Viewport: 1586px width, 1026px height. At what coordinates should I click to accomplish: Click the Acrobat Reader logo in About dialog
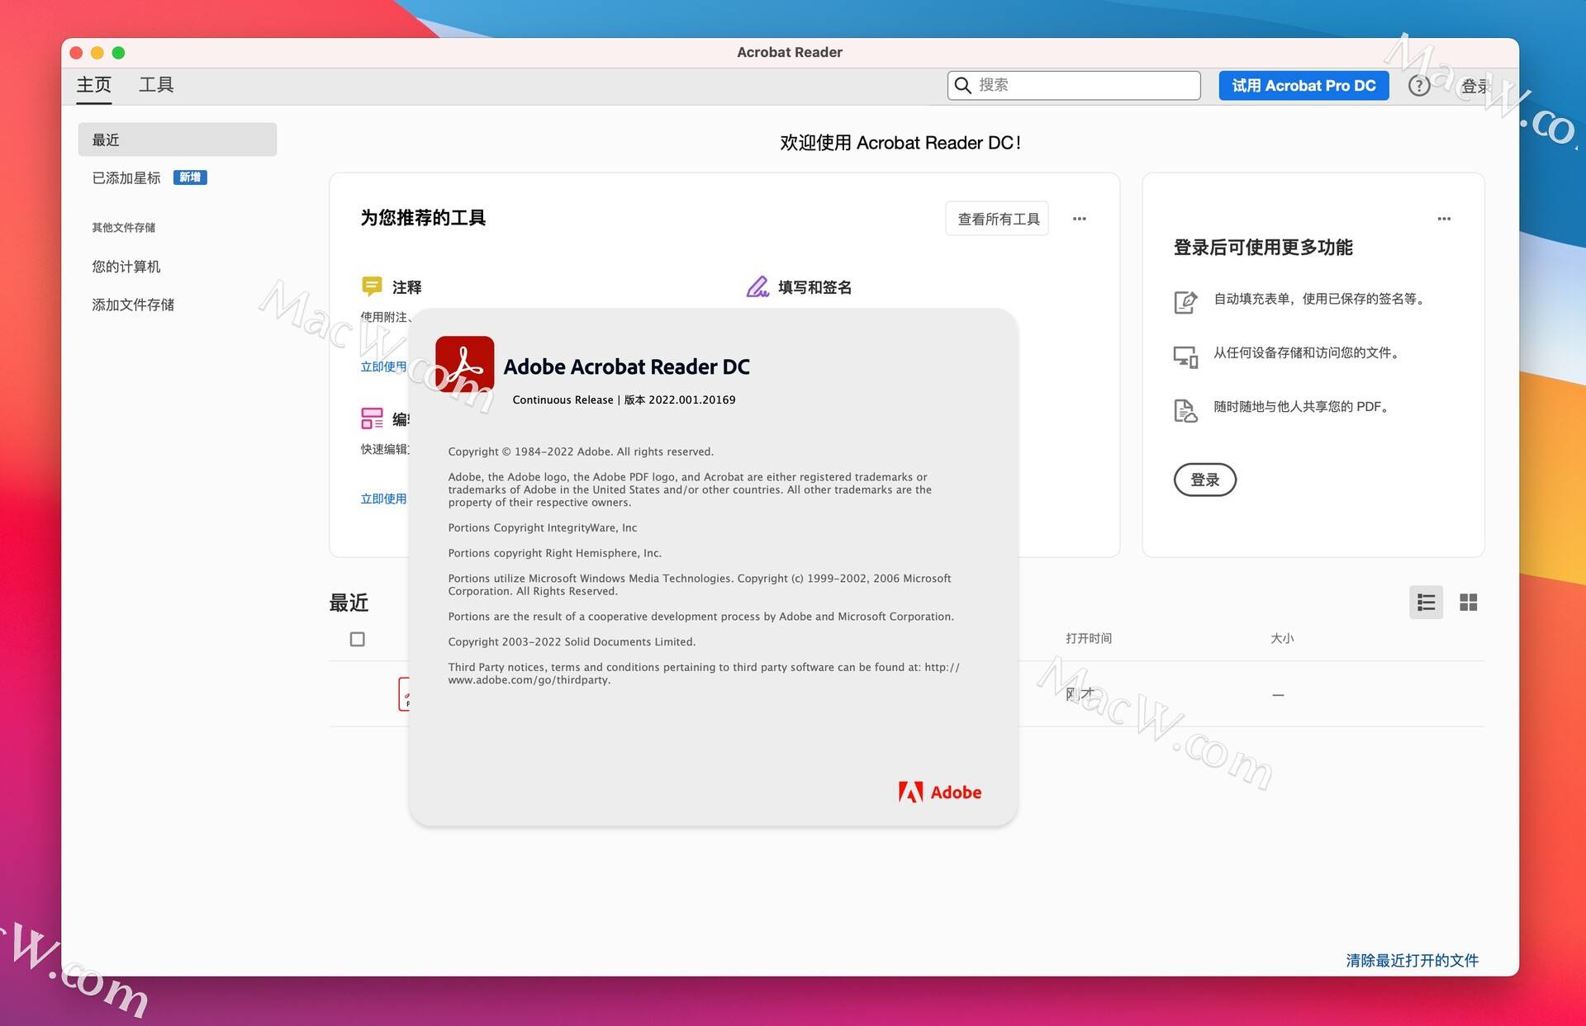tap(464, 364)
